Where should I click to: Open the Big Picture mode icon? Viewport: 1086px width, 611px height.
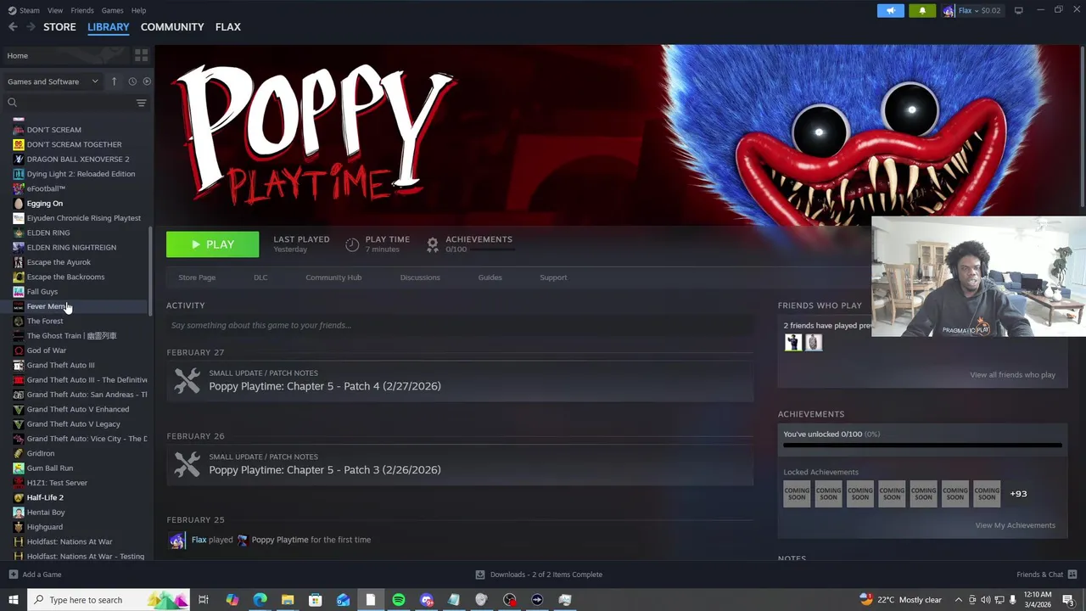(x=1018, y=10)
